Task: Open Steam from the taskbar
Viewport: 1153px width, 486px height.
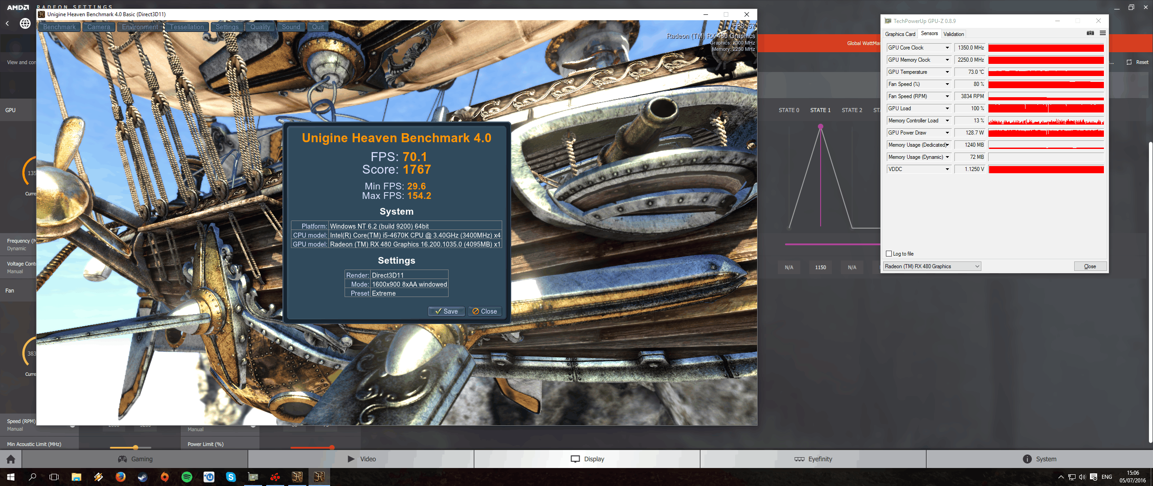Action: tap(143, 477)
